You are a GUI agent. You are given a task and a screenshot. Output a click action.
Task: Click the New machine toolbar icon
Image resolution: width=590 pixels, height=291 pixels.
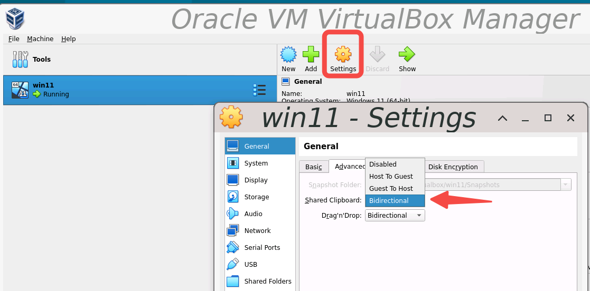pos(288,54)
